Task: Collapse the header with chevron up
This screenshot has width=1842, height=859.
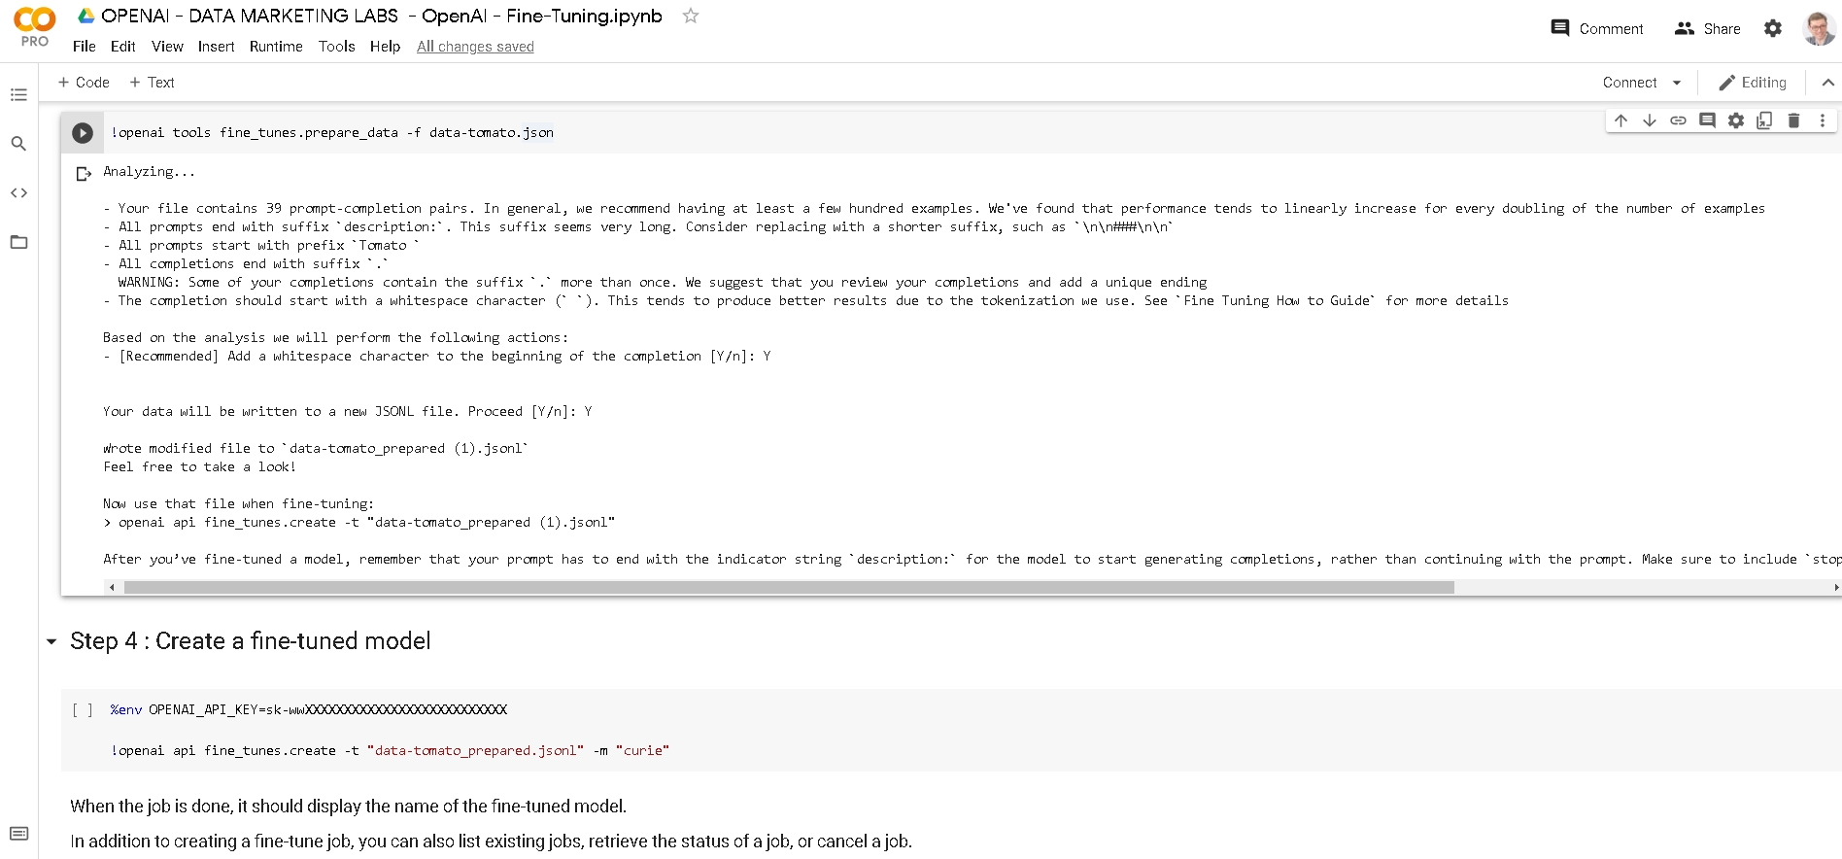Action: 1827,83
